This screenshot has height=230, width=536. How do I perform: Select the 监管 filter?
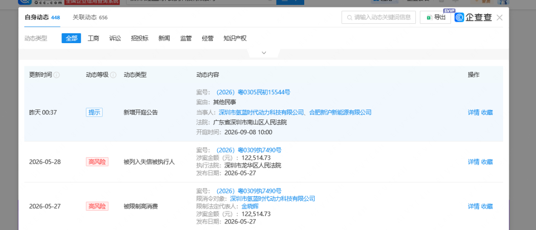[186, 38]
